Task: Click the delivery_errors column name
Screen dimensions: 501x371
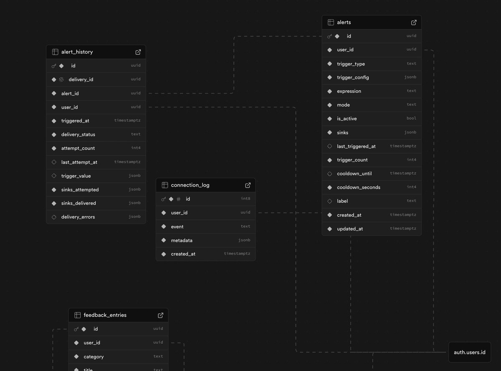Action: pyautogui.click(x=78, y=217)
